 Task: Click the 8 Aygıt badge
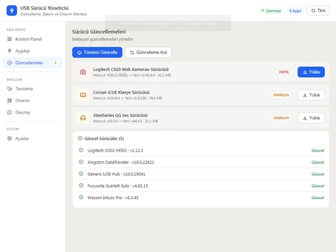click(295, 11)
